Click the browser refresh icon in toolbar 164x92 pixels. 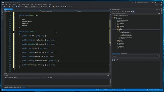pyautogui.click(x=49, y=7)
